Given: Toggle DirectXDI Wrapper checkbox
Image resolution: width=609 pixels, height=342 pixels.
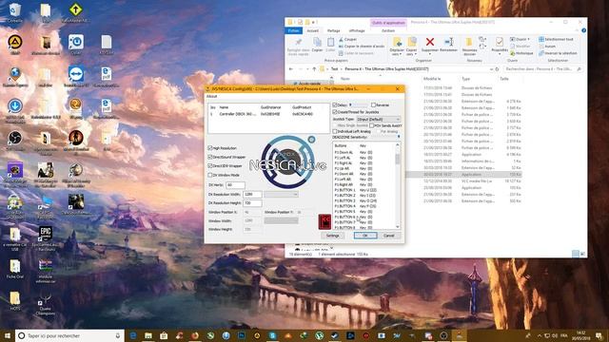Looking at the screenshot, I should tap(210, 166).
